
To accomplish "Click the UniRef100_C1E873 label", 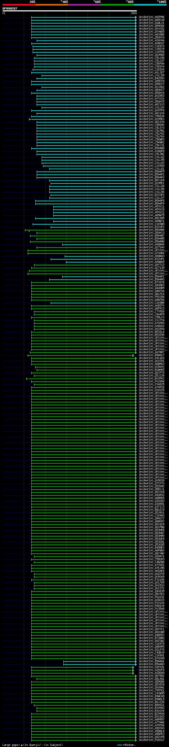I will pyautogui.click(x=152, y=46).
